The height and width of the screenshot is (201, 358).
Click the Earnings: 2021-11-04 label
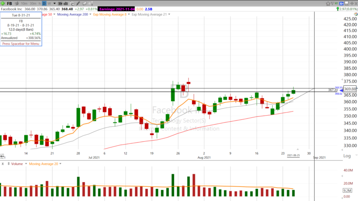point(116,9)
